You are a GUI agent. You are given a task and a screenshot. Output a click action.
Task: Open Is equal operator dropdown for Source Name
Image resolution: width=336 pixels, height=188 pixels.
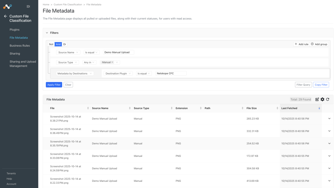tap(92, 52)
